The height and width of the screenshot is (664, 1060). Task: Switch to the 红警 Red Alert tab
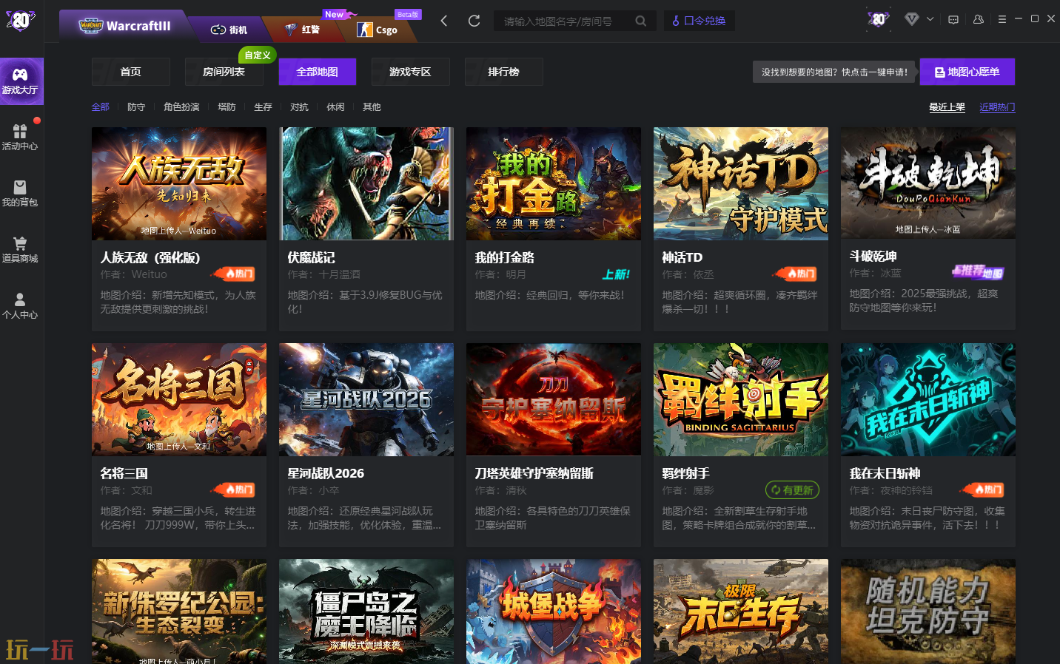[x=303, y=30]
